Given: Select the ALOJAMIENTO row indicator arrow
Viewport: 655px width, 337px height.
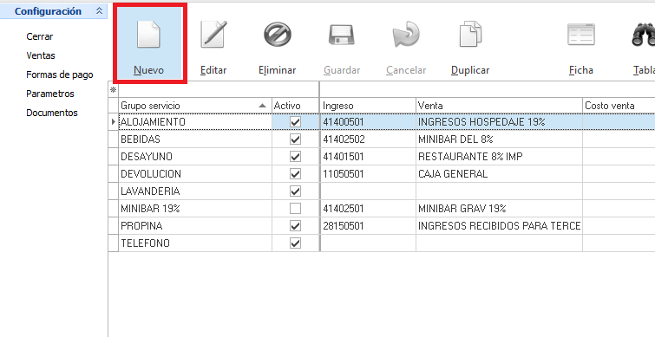Looking at the screenshot, I should click(x=113, y=122).
